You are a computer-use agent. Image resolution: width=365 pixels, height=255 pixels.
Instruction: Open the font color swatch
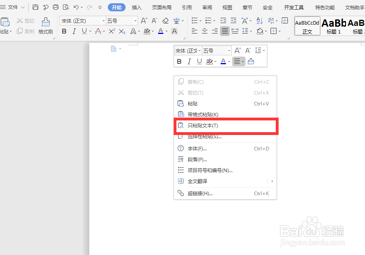pos(161,31)
